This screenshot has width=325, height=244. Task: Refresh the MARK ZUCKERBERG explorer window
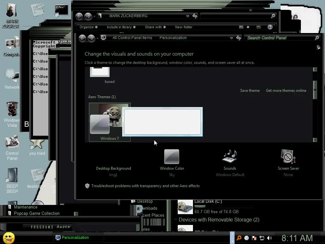195,16
